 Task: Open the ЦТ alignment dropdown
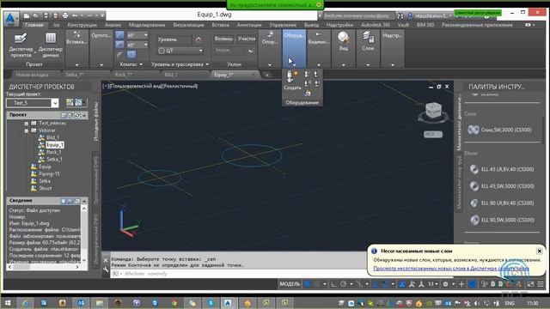point(200,51)
